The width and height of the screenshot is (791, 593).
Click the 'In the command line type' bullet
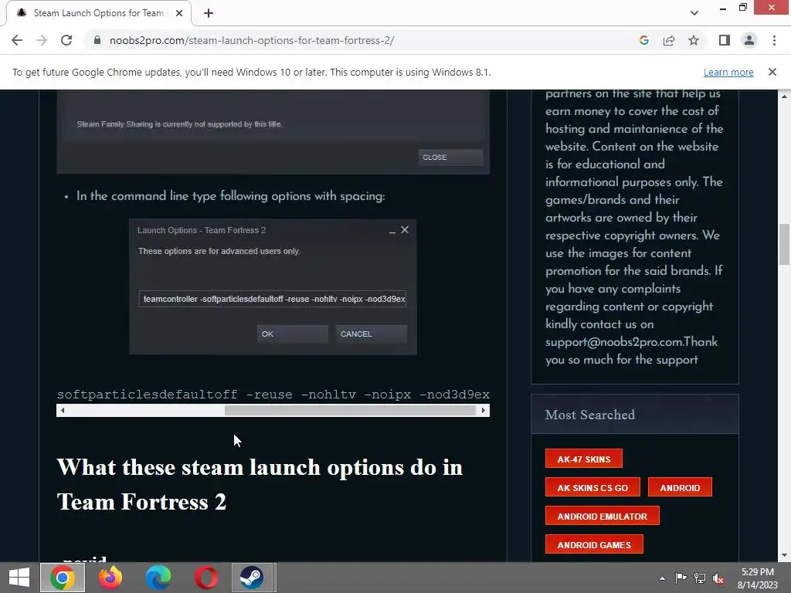coord(230,195)
